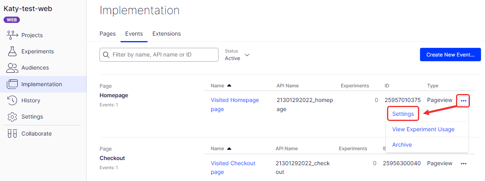Click the Settings gear icon in sidebar

[13, 117]
